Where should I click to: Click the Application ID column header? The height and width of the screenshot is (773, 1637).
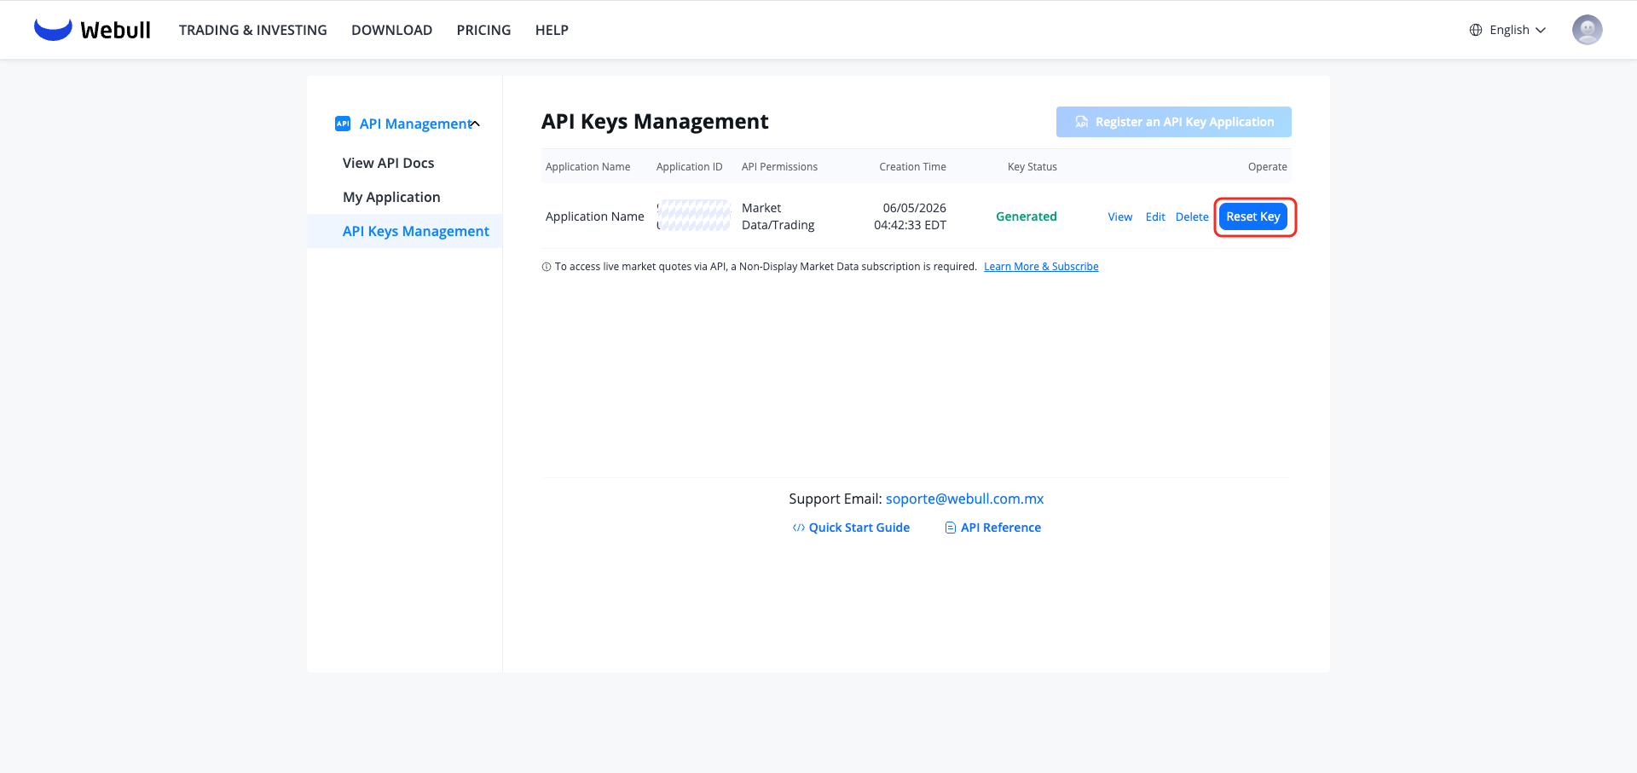pyautogui.click(x=690, y=167)
